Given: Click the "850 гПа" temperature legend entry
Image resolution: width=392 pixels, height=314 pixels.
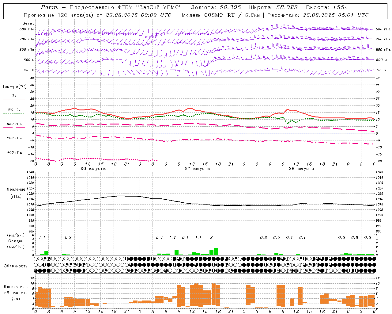Looking at the screenshot, I should click(14, 124).
